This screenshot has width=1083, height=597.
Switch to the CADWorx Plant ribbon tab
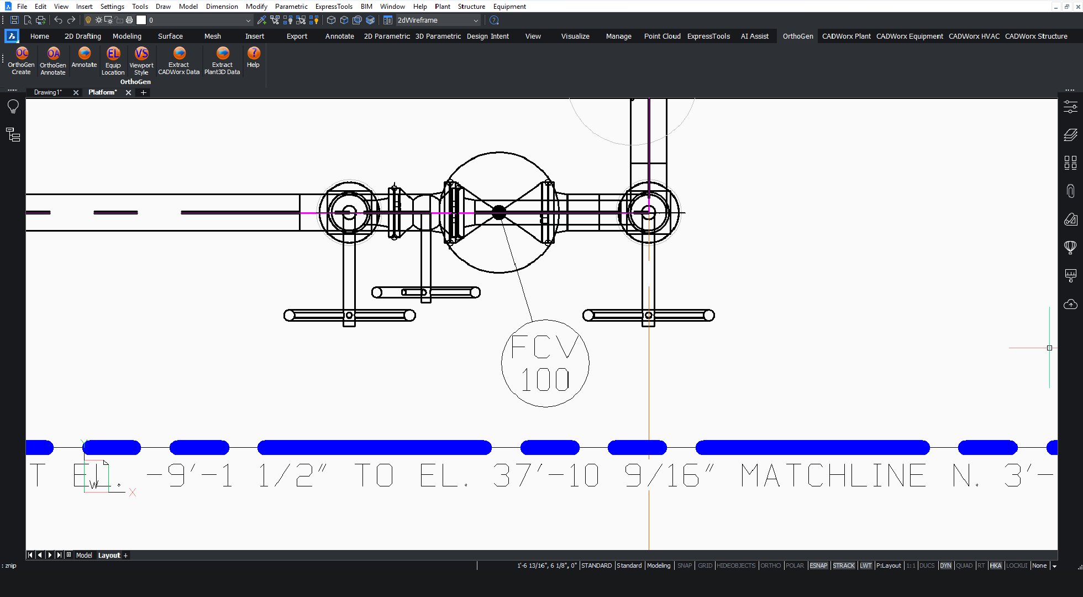(x=846, y=36)
